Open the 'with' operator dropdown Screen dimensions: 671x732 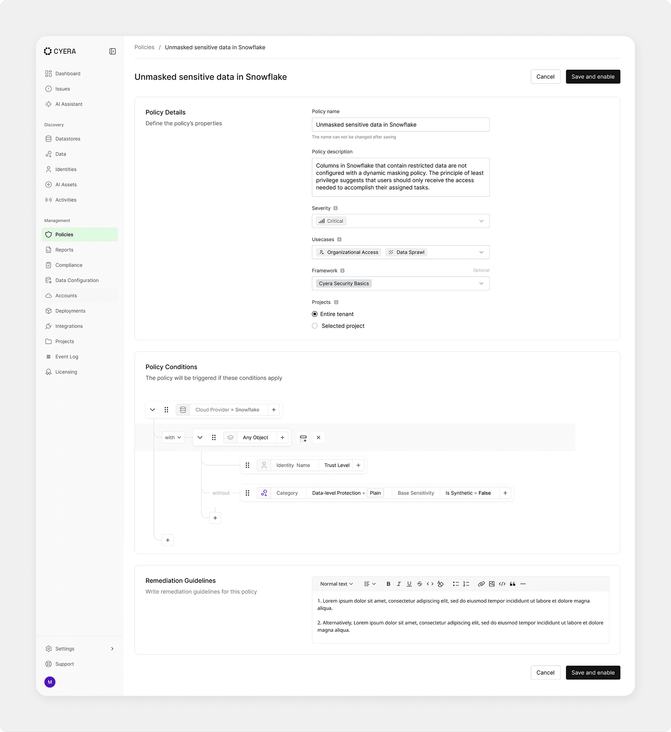click(x=173, y=437)
